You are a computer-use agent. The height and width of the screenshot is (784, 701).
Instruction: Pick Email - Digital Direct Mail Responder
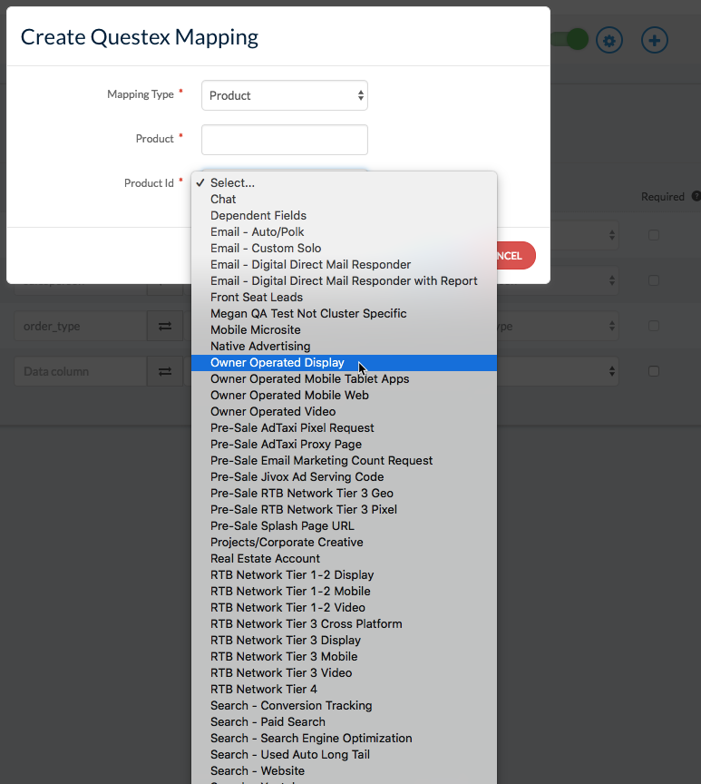344,264
